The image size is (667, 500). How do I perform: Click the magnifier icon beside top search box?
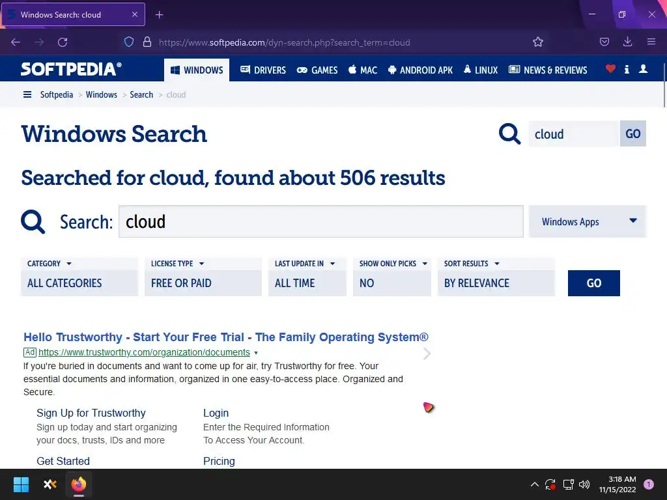[x=509, y=134]
